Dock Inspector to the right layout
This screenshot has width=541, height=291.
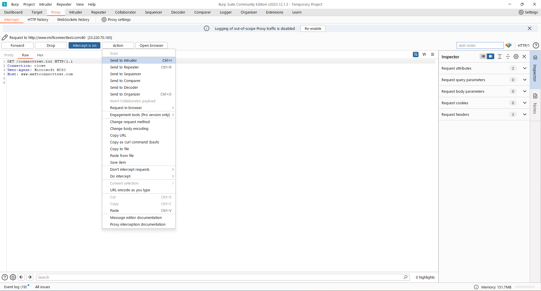pyautogui.click(x=491, y=56)
